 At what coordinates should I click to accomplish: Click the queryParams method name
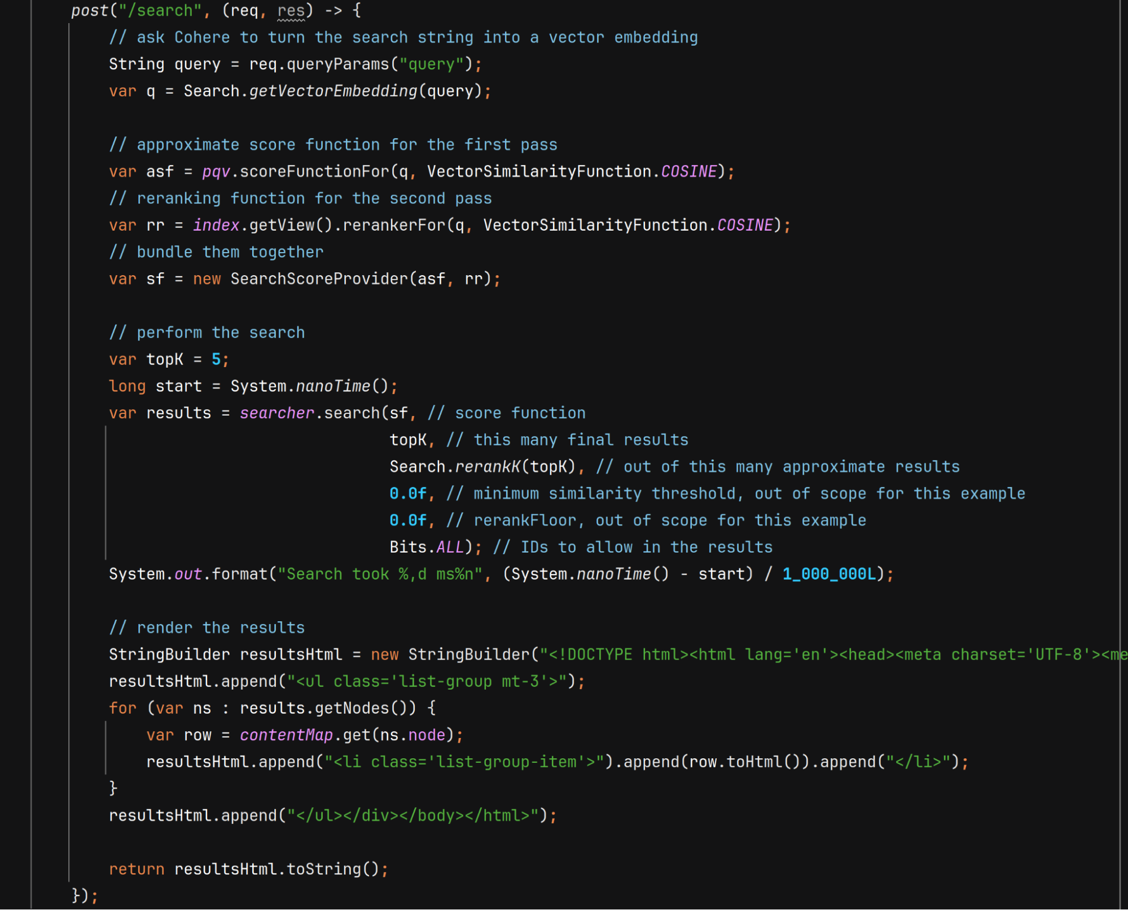click(337, 64)
